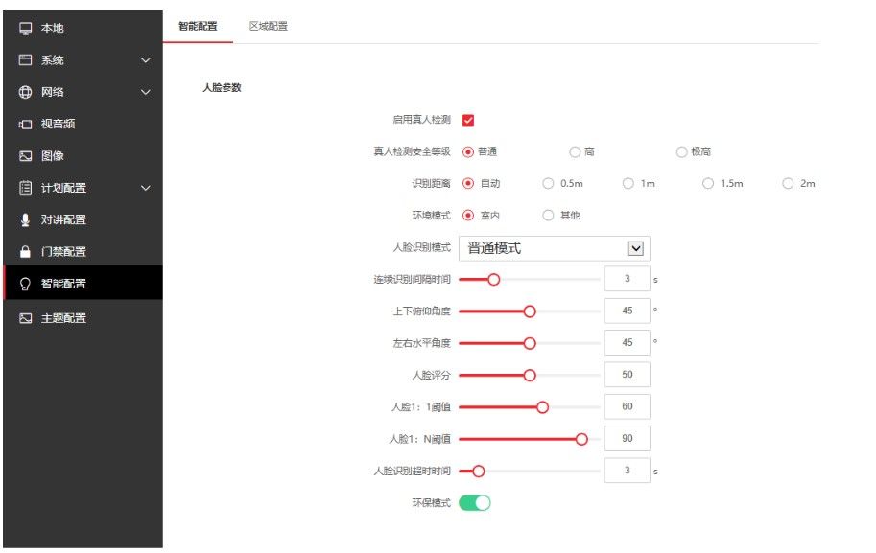Click the 1:N阈值 field showing 90
Screen dimensions: 876x553
[x=627, y=439]
